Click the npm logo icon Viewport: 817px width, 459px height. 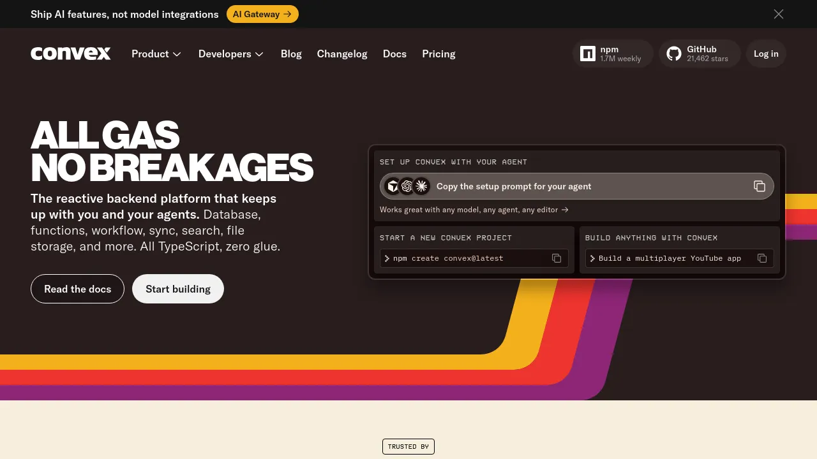click(587, 54)
